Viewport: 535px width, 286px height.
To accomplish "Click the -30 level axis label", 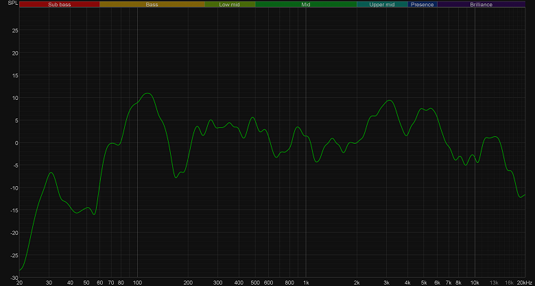I will pos(14,278).
